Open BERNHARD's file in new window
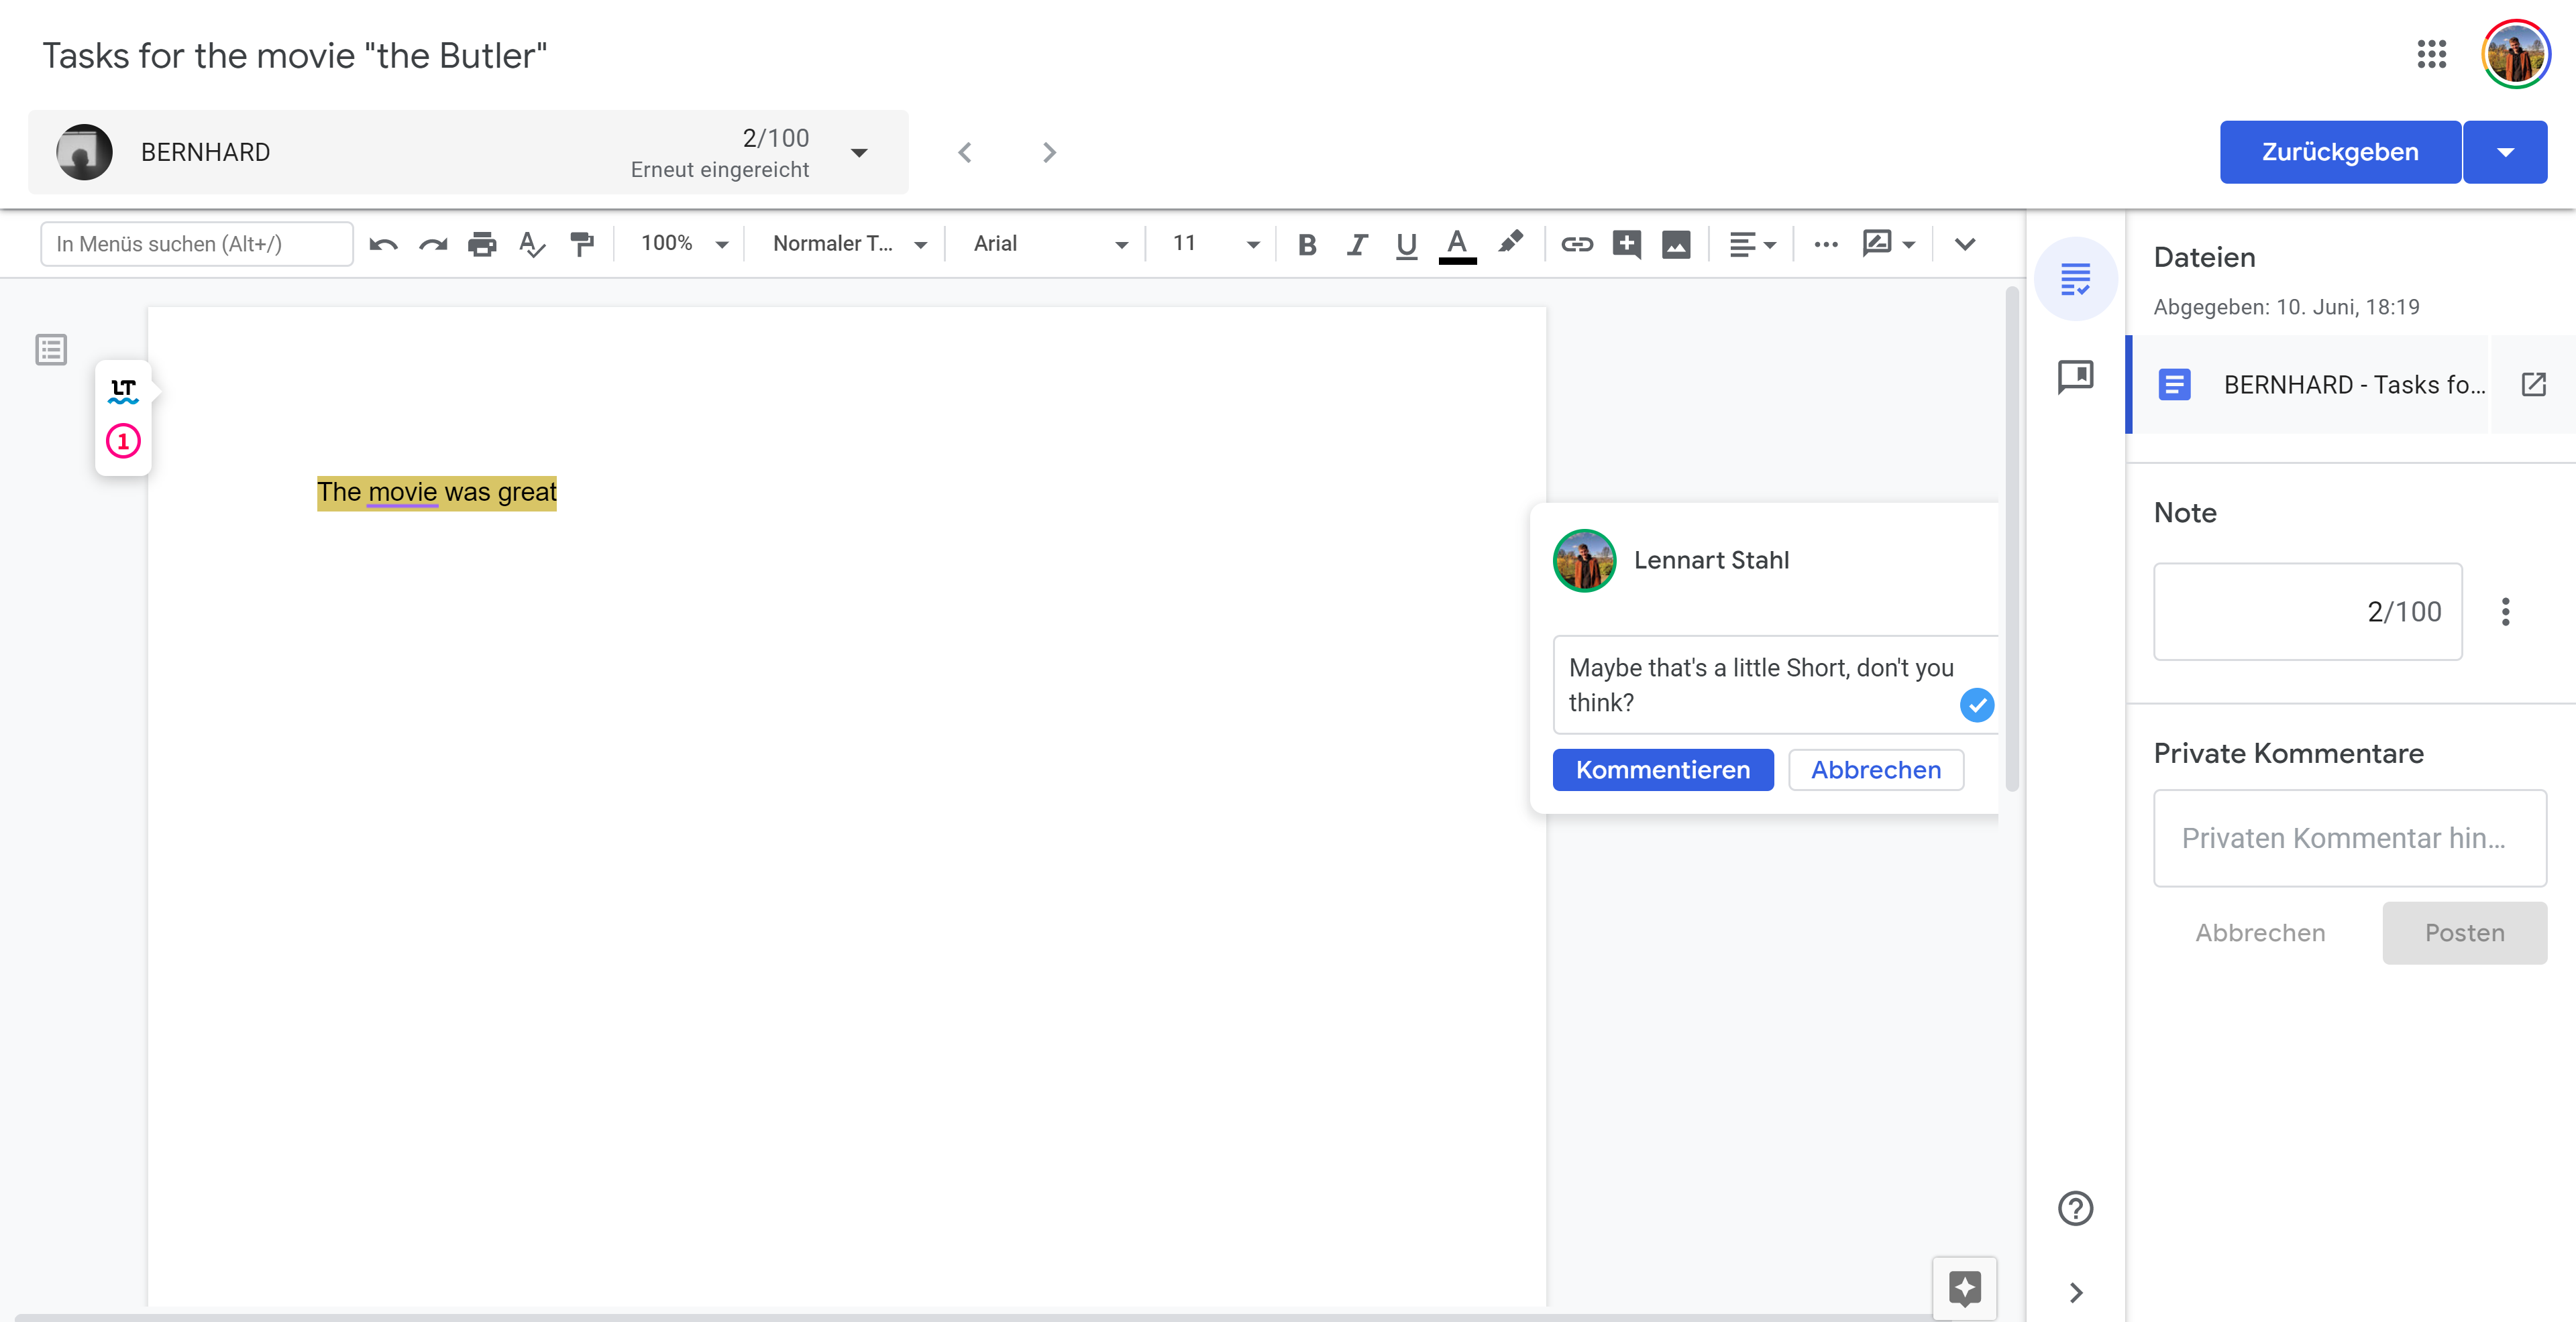This screenshot has width=2576, height=1322. [2533, 385]
